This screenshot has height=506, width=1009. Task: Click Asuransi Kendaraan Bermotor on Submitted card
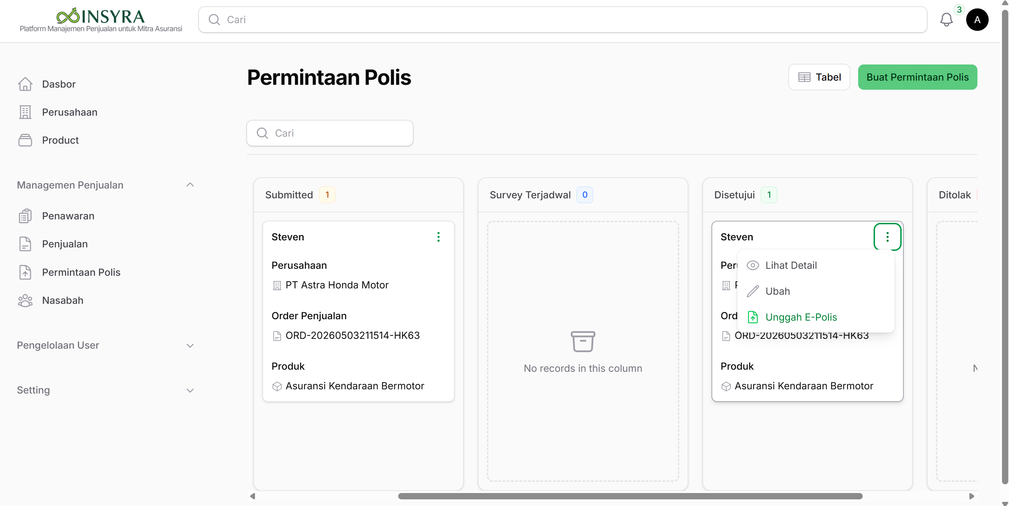[x=355, y=386]
